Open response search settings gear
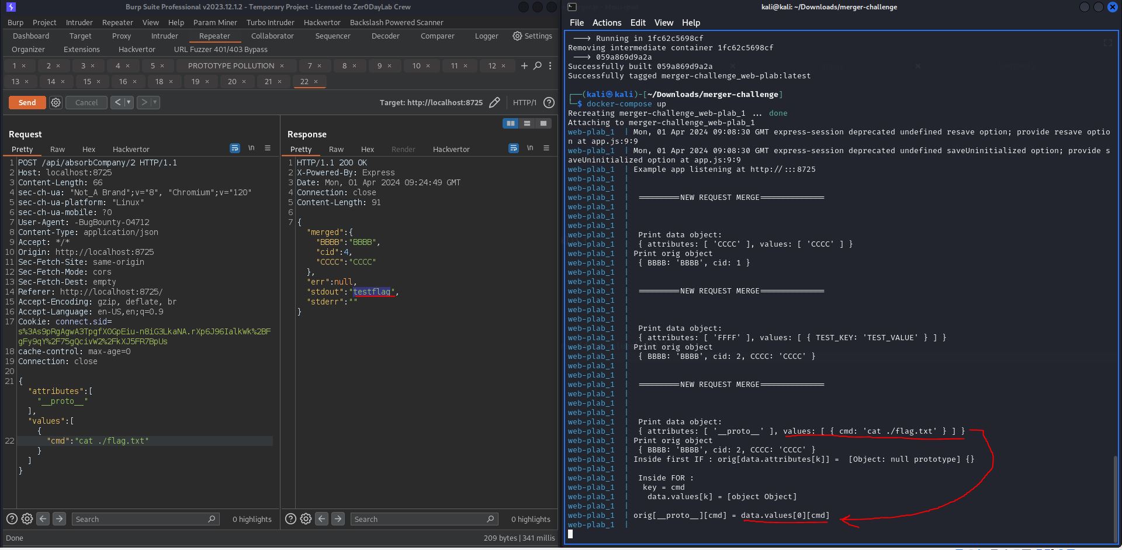1122x550 pixels. coord(306,519)
